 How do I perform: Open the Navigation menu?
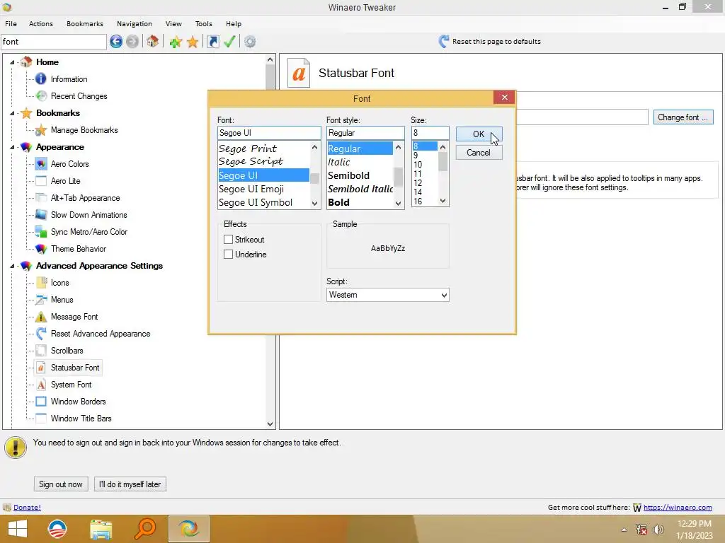point(134,23)
